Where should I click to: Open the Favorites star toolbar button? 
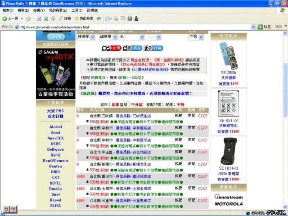pyautogui.click(x=84, y=18)
